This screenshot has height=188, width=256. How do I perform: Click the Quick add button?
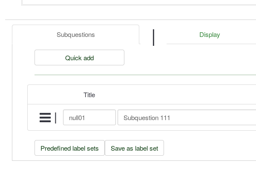tap(79, 58)
